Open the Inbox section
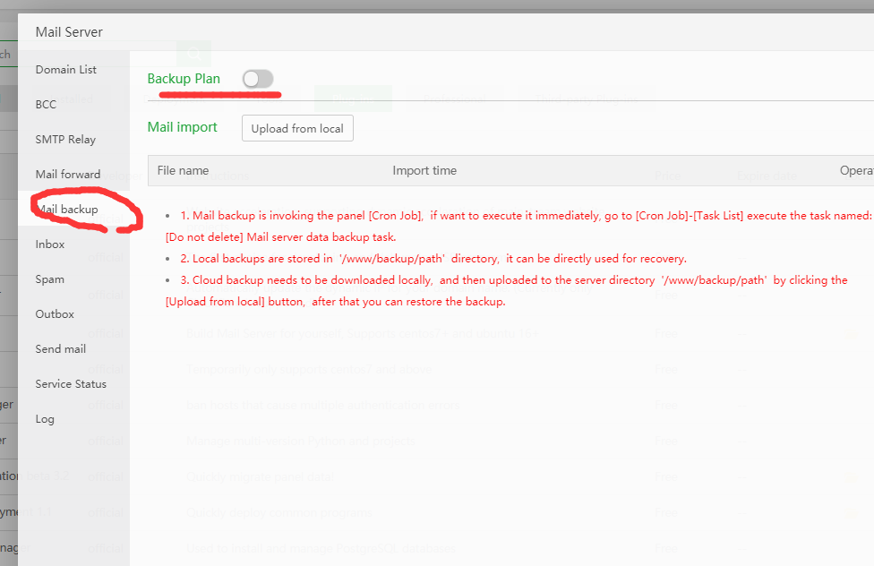The width and height of the screenshot is (874, 566). (49, 244)
